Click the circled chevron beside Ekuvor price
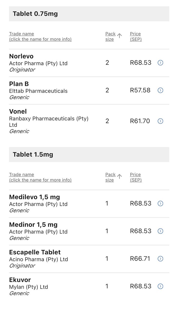The width and height of the screenshot is (176, 309). point(160,286)
